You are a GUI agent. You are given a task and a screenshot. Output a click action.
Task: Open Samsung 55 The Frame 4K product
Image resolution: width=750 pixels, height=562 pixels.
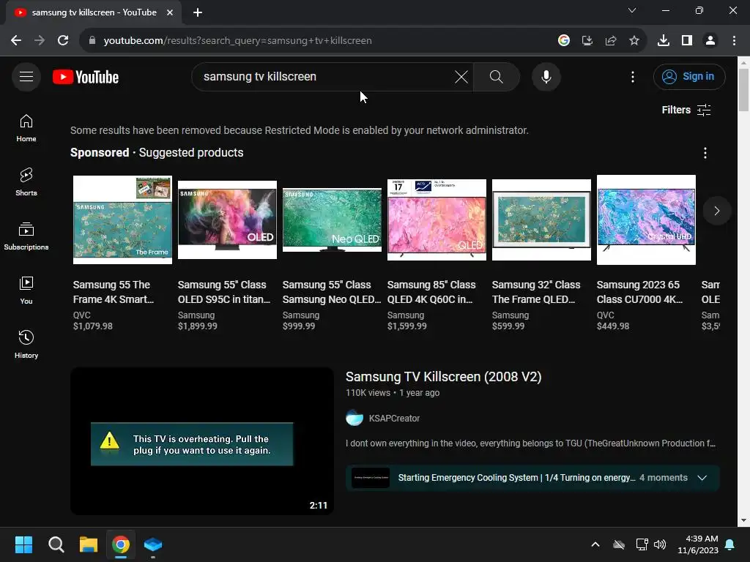(114, 292)
